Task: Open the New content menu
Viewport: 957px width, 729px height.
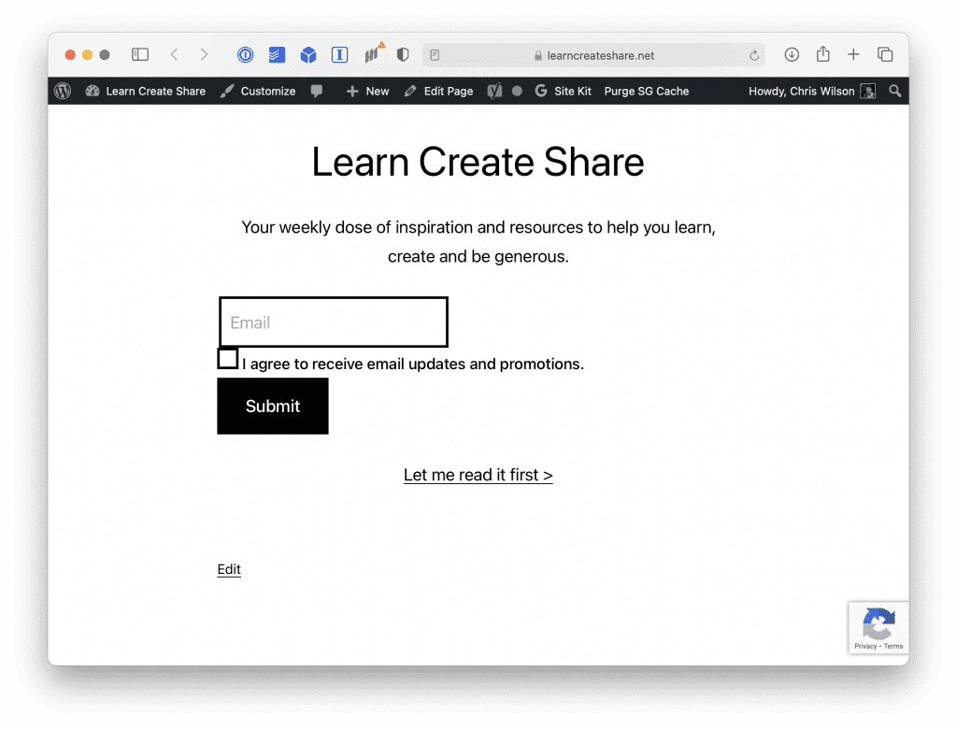Action: (367, 91)
